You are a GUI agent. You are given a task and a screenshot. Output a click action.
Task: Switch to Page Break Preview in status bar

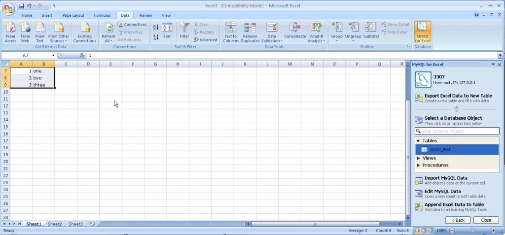tap(430, 231)
